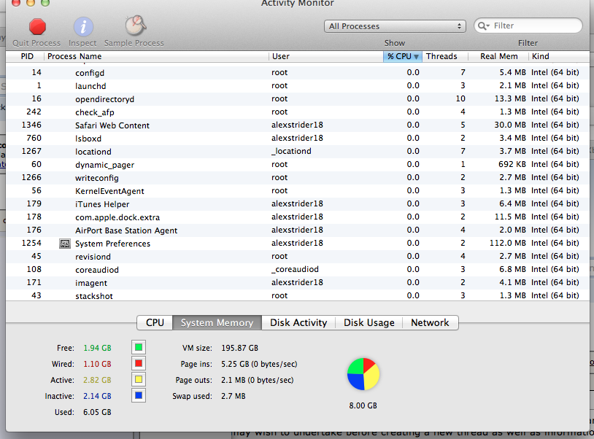Select the System Memory tab

pos(217,322)
